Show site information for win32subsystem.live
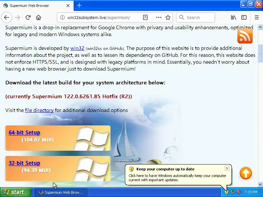 [62, 17]
